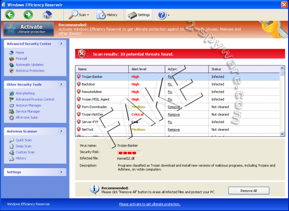Click the Name column header
Screen dimensions: 289x211
tap(102, 69)
